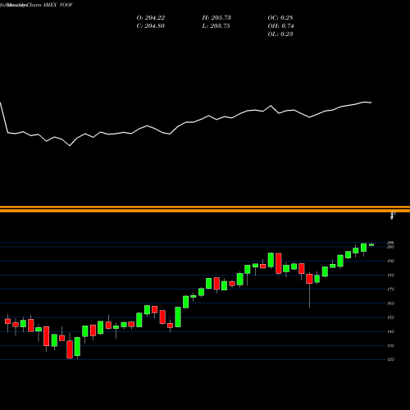Click the 183 price axis label
This screenshot has width=410, height=410.
pyautogui.click(x=391, y=275)
